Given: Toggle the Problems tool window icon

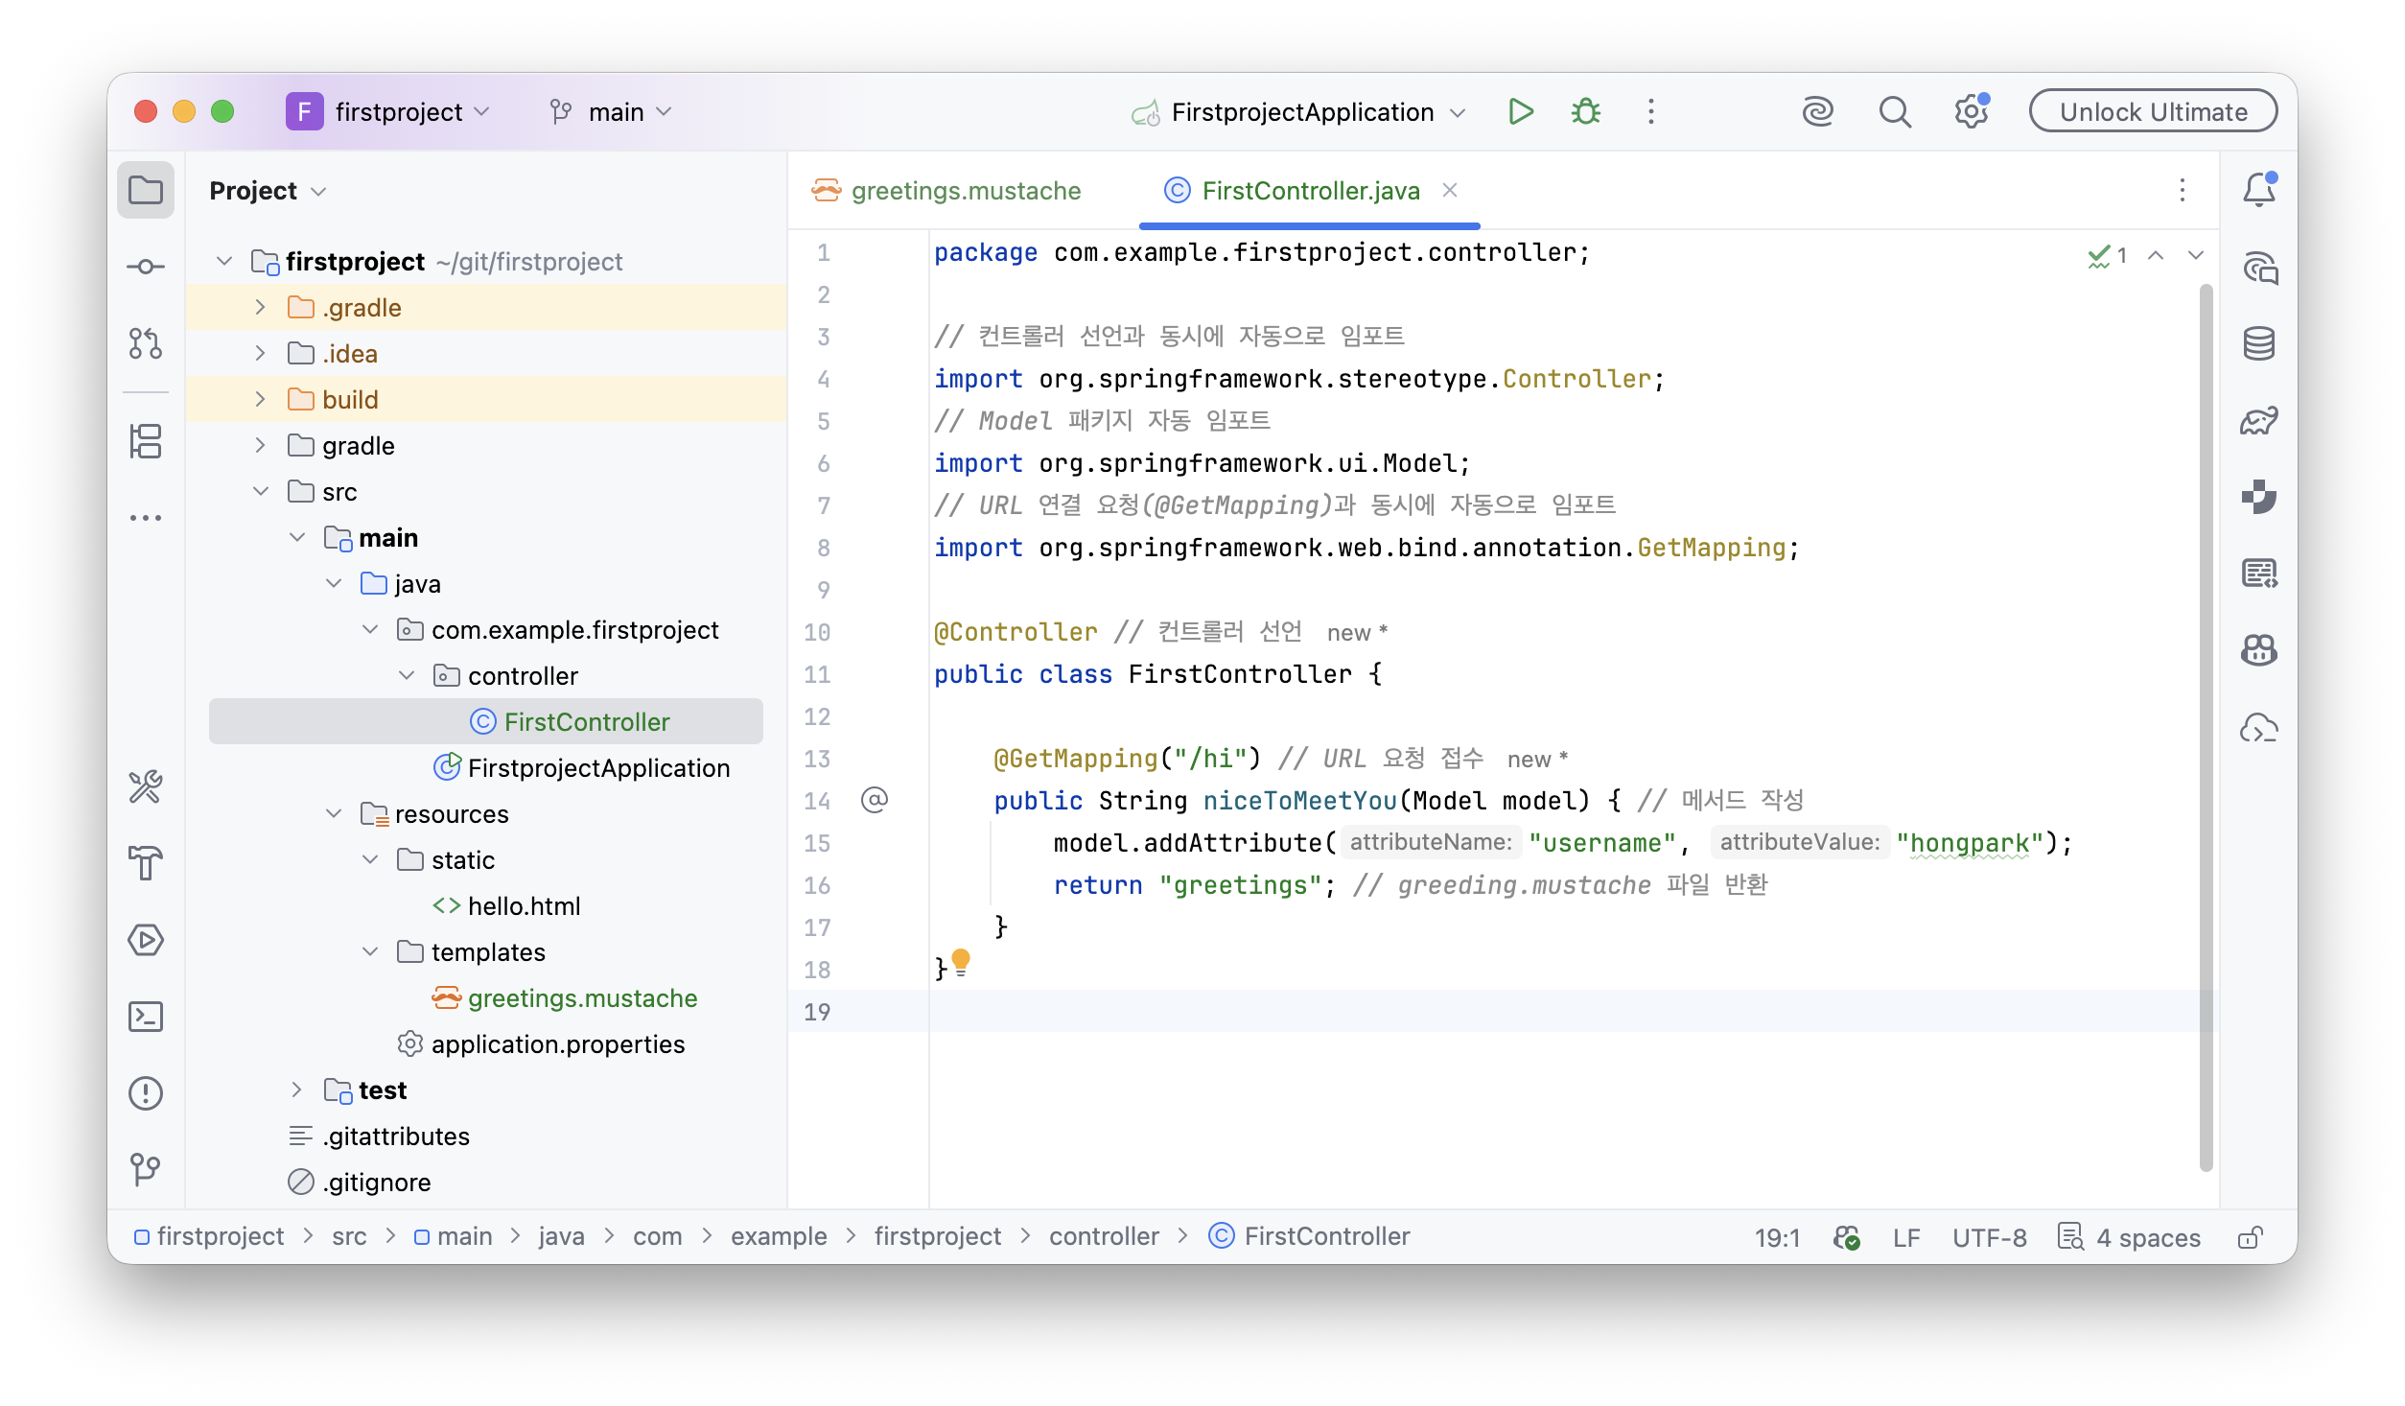Looking at the screenshot, I should (x=146, y=1093).
